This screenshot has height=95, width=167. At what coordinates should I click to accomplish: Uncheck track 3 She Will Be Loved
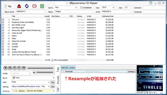click(3, 25)
